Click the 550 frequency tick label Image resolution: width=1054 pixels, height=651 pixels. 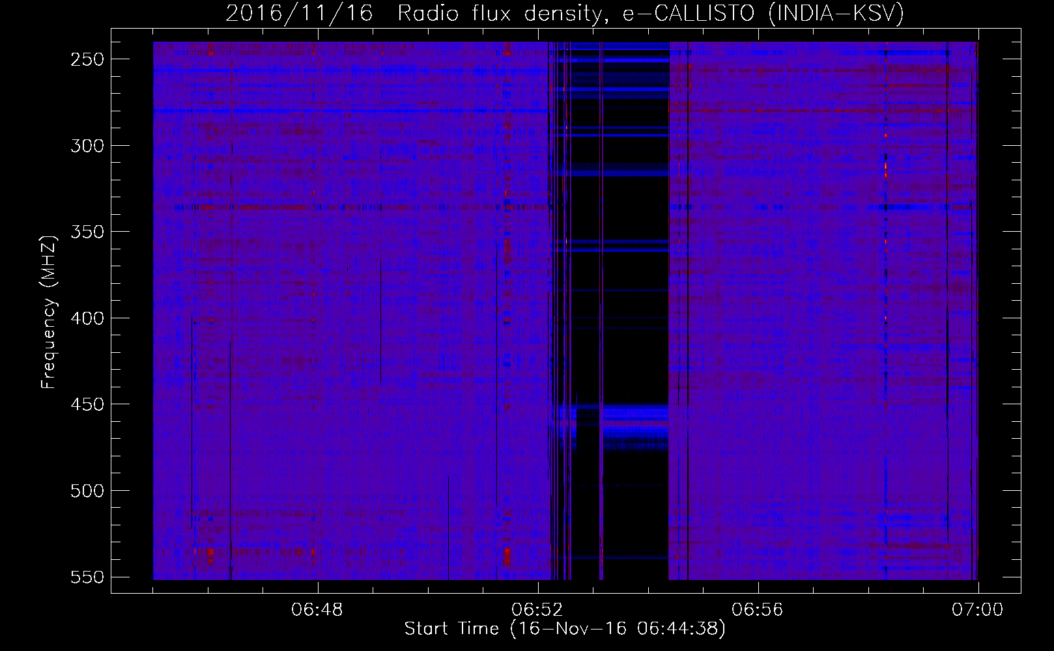coord(87,577)
